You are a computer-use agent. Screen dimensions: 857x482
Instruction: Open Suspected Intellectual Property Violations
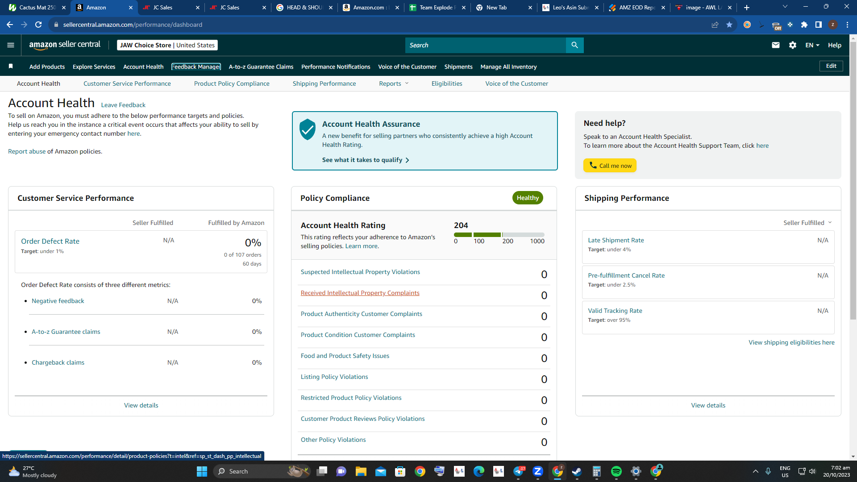[360, 272]
